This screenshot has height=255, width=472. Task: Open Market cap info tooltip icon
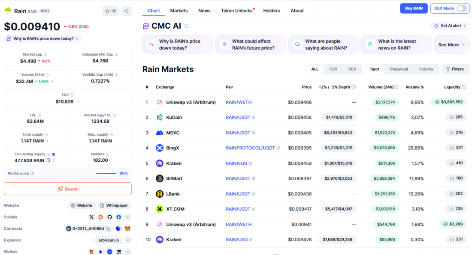click(45, 55)
